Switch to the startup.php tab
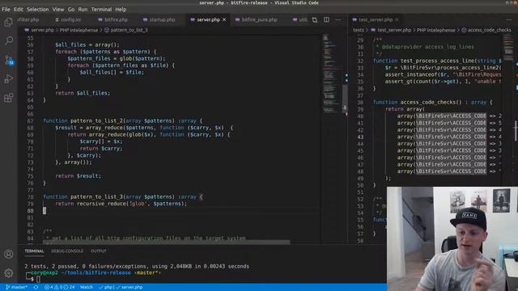 click(x=159, y=19)
